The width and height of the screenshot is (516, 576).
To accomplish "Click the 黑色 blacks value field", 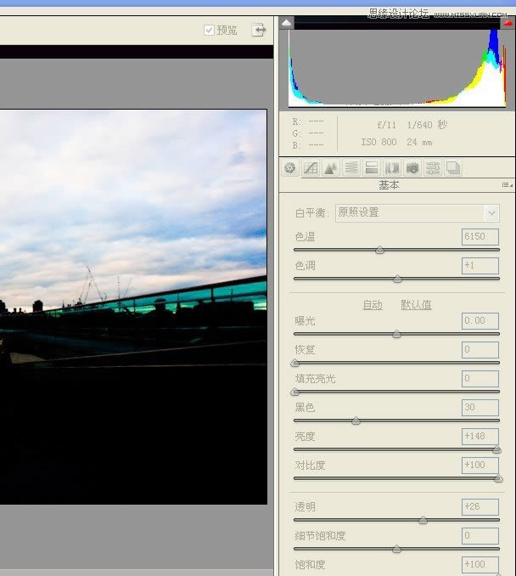I will click(480, 408).
